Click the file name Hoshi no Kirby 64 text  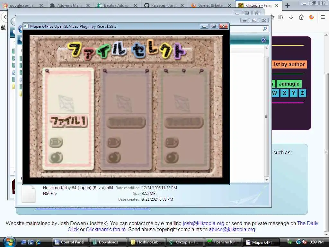[x=78, y=188]
